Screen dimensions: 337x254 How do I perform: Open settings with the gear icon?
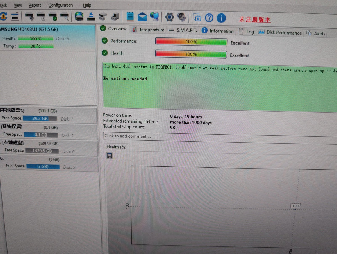click(169, 17)
